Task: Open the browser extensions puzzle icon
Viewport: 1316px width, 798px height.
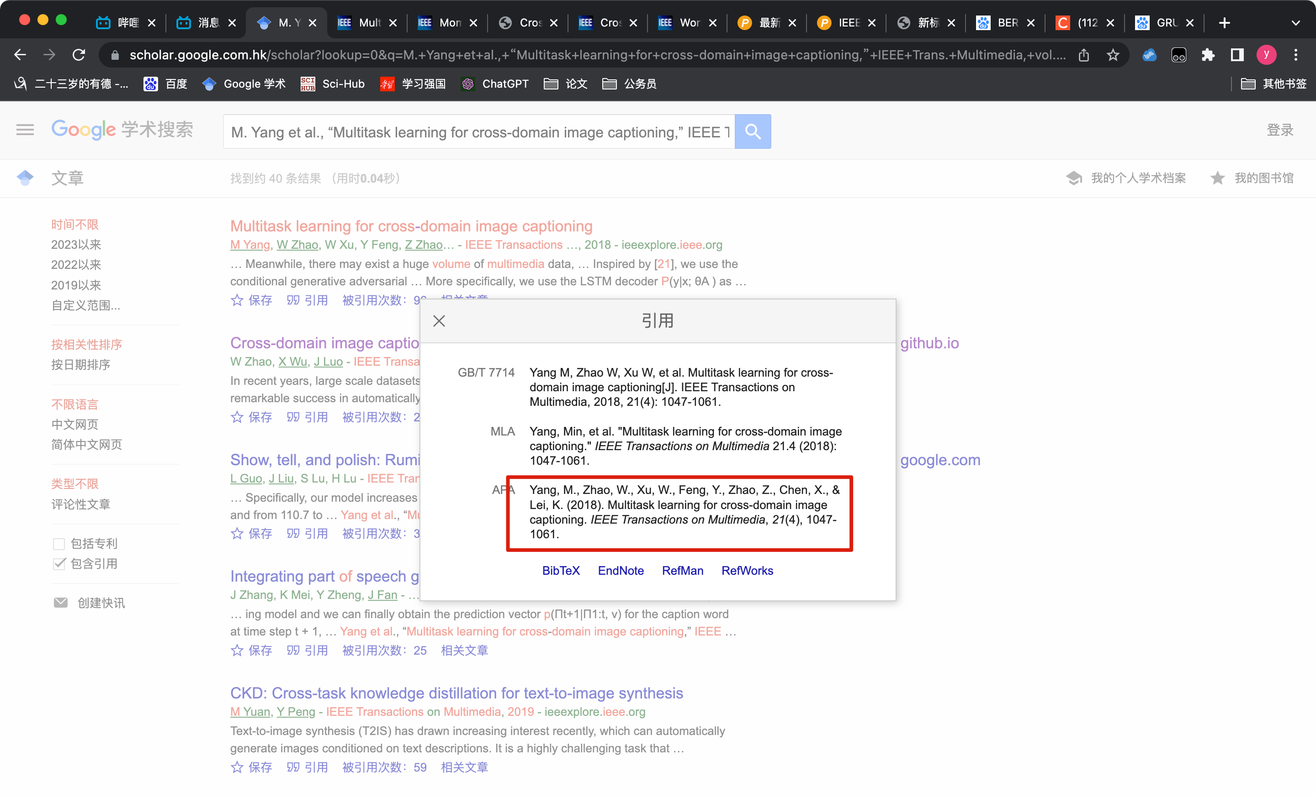Action: [1208, 54]
